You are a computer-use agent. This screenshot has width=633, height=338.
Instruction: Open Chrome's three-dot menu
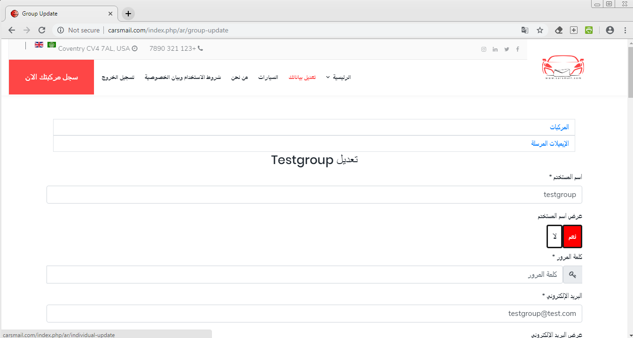pos(625,30)
